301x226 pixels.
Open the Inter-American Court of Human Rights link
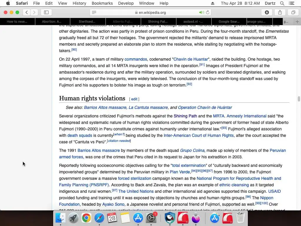tap(199, 135)
